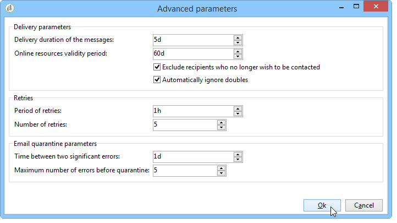Click the Cancel button

pos(363,205)
